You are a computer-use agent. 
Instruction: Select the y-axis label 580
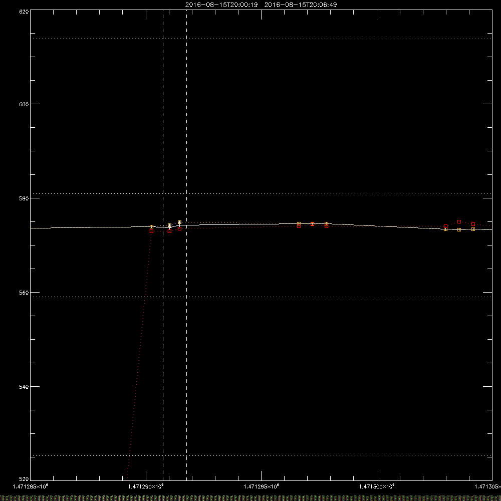24,198
